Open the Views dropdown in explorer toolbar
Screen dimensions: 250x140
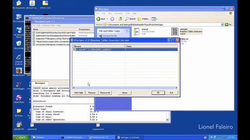pos(154,19)
